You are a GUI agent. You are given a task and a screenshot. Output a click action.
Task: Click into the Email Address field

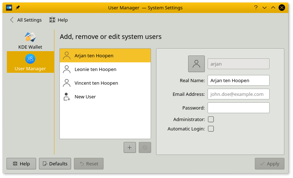point(238,94)
